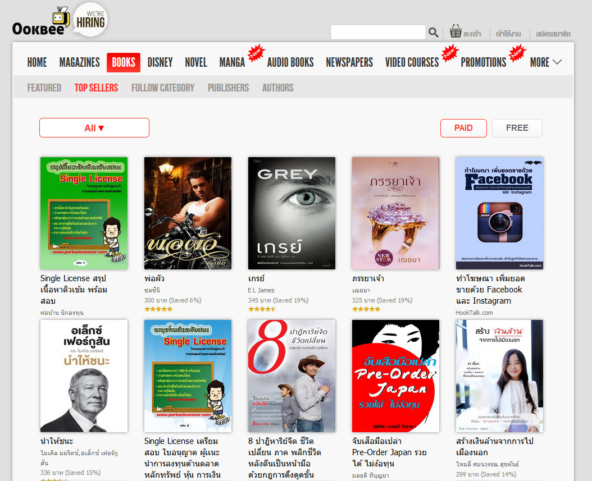Viewport: 592px width, 481px height.
Task: Select the PAID filter button
Action: click(463, 129)
